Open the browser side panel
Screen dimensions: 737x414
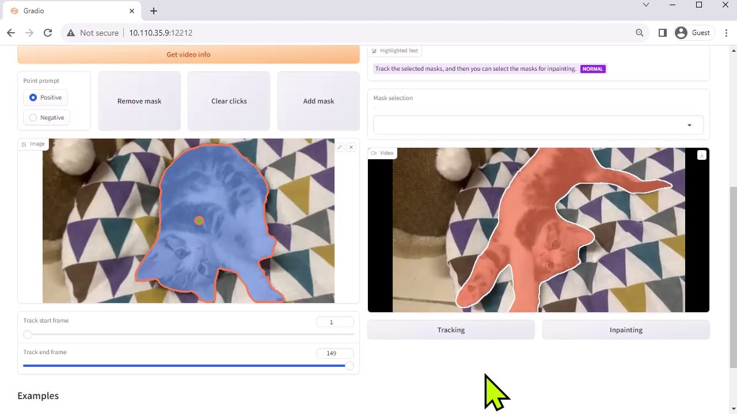tap(663, 33)
